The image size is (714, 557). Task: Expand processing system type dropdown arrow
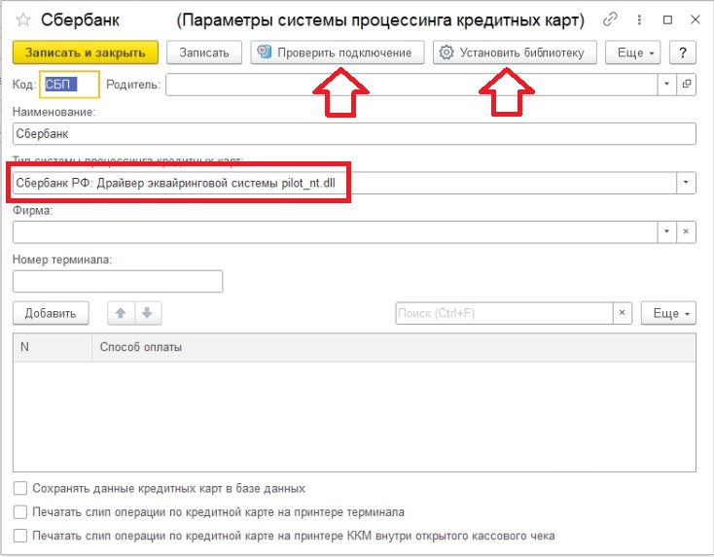coord(686,183)
